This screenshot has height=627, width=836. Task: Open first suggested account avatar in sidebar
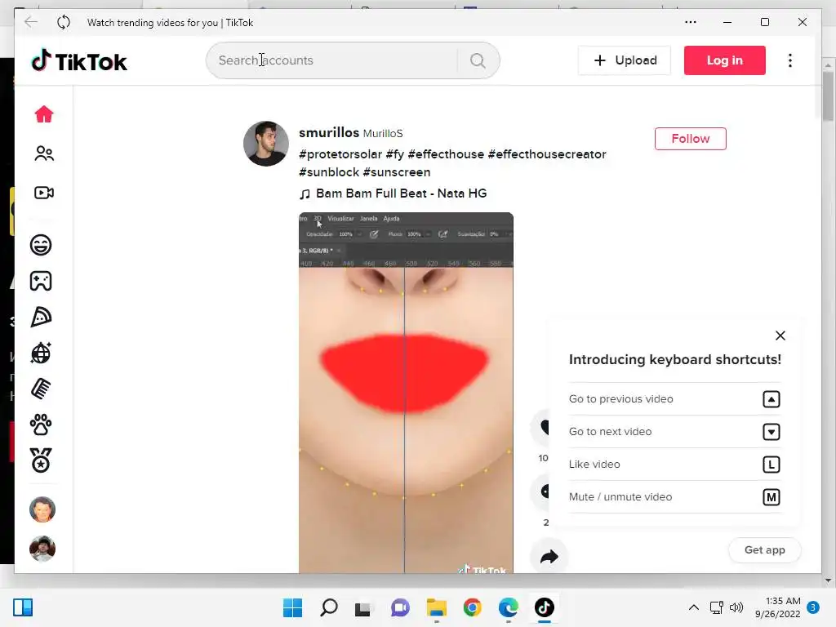coord(42,509)
